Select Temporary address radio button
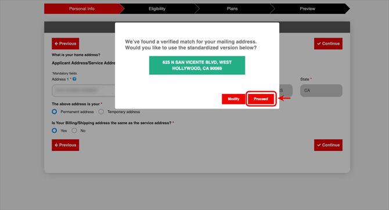This screenshot has width=389, height=210. (101, 111)
